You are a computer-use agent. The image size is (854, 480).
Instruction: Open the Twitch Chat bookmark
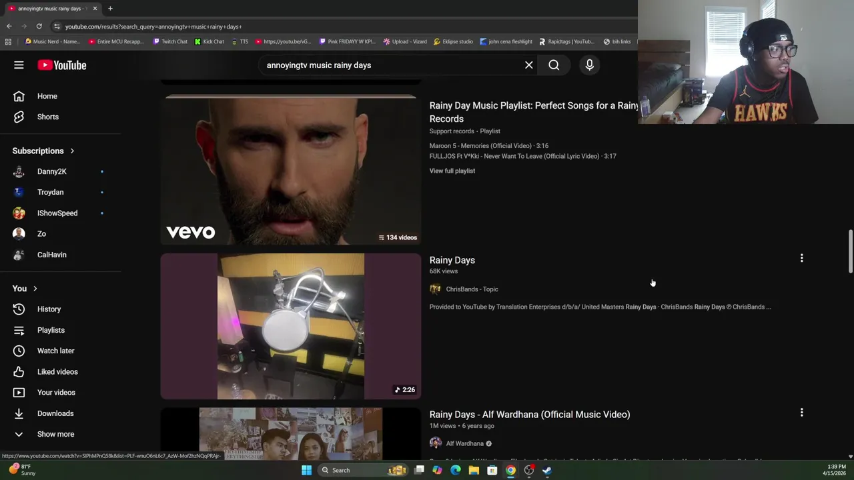point(170,41)
